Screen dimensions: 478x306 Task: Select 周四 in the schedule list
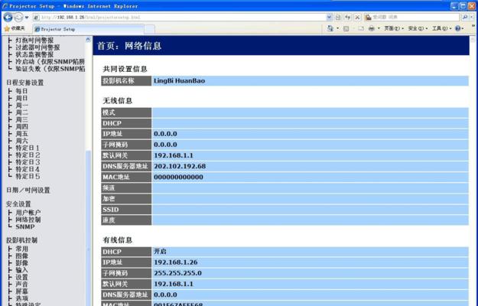pos(21,126)
